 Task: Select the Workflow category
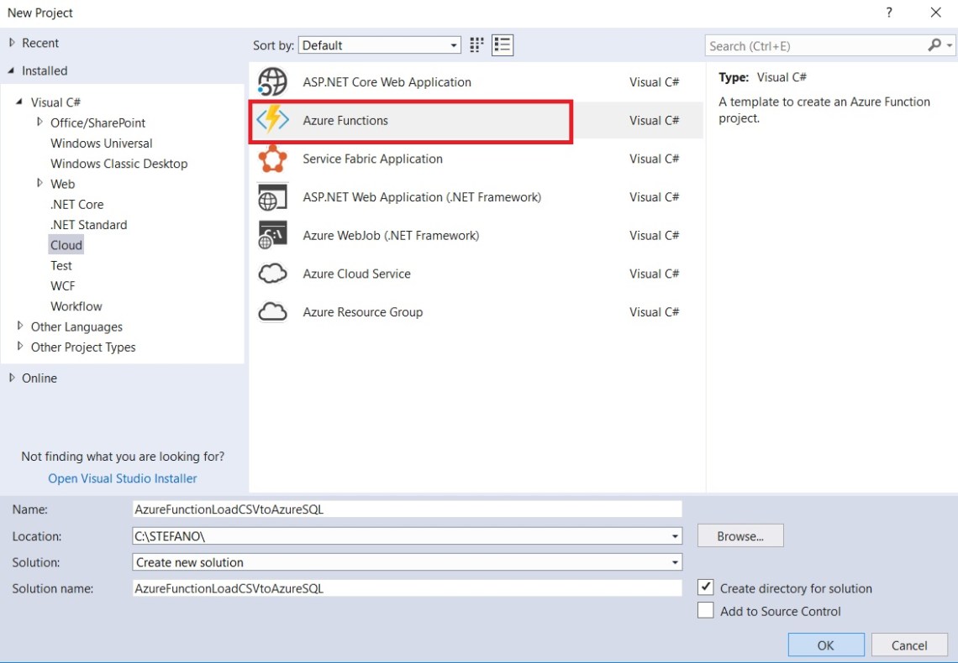76,305
